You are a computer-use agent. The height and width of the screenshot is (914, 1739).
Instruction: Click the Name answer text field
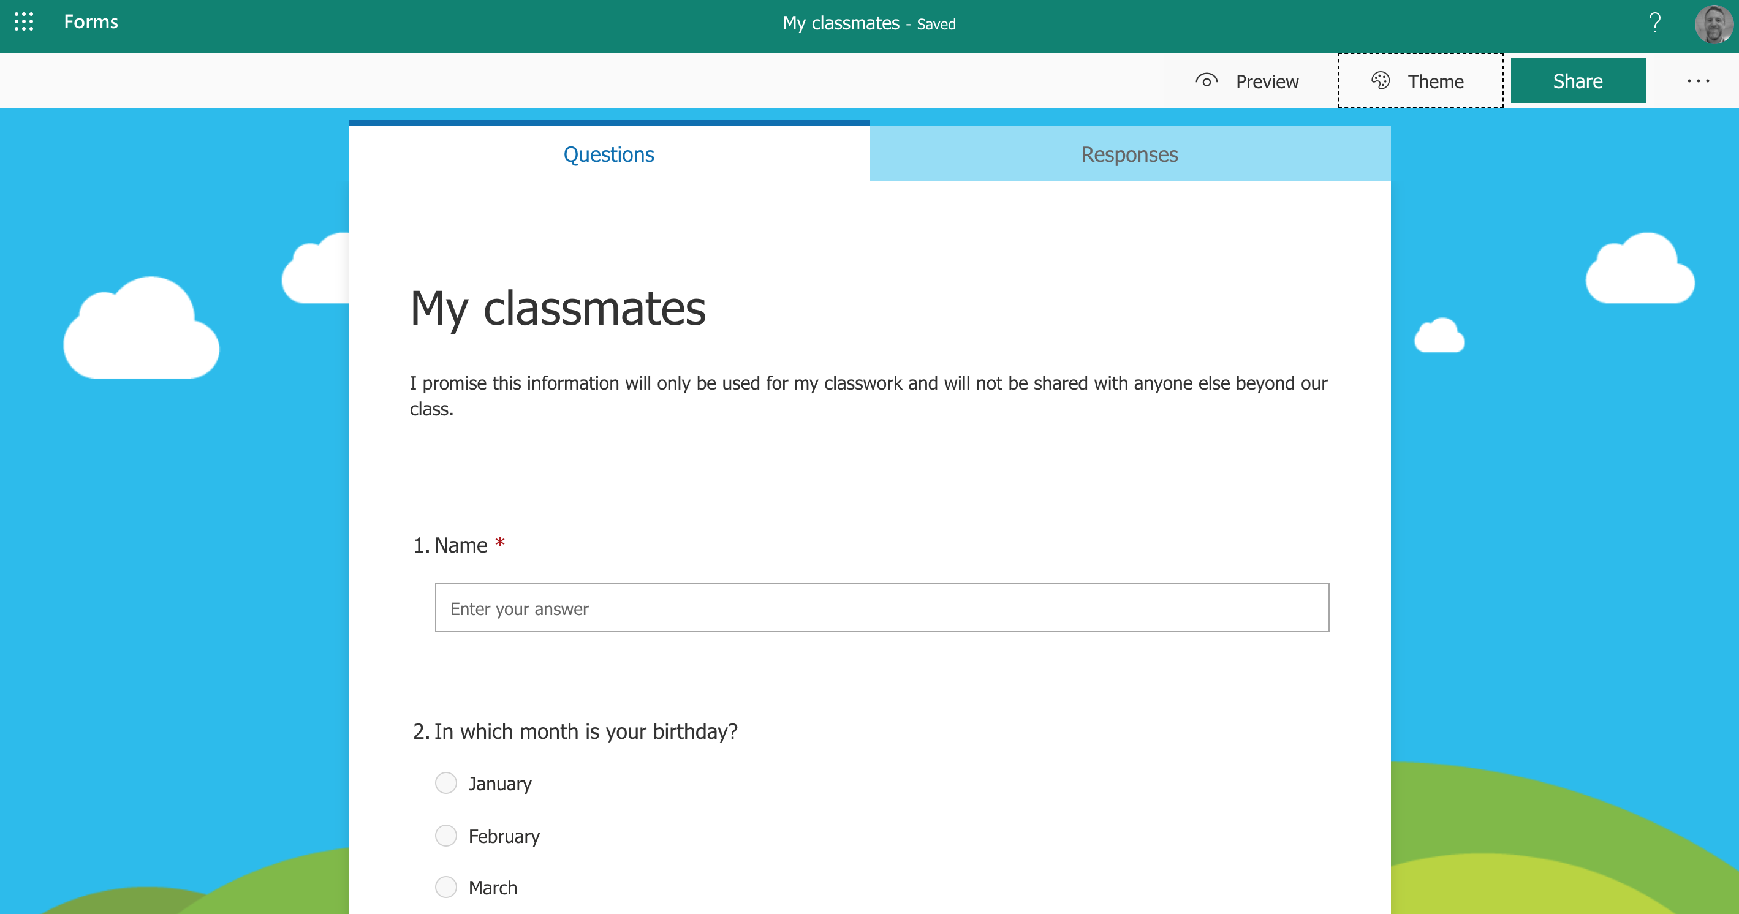[882, 608]
